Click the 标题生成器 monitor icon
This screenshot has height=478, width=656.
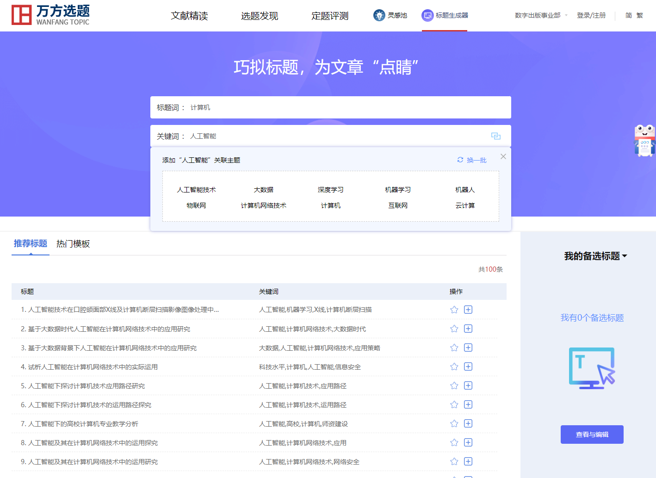(427, 15)
